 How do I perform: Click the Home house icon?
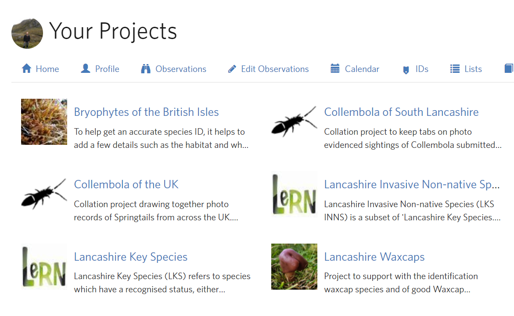click(26, 69)
